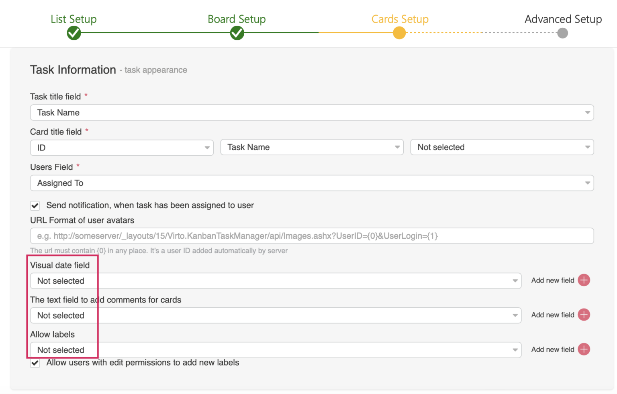Click plus icon next to Allow labels row
This screenshot has width=617, height=394.
[584, 349]
